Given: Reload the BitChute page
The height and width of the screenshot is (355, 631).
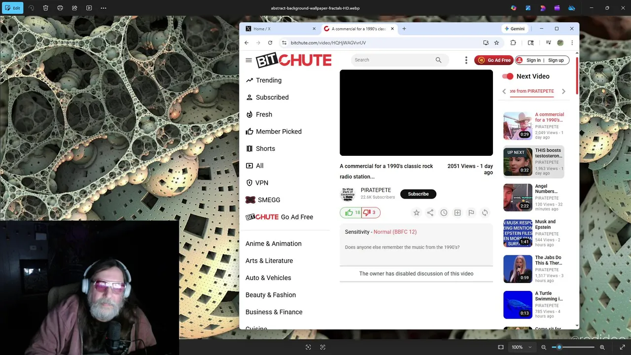Looking at the screenshot, I should click(270, 43).
